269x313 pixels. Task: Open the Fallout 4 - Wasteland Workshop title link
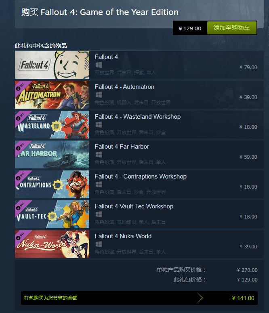pos(138,117)
